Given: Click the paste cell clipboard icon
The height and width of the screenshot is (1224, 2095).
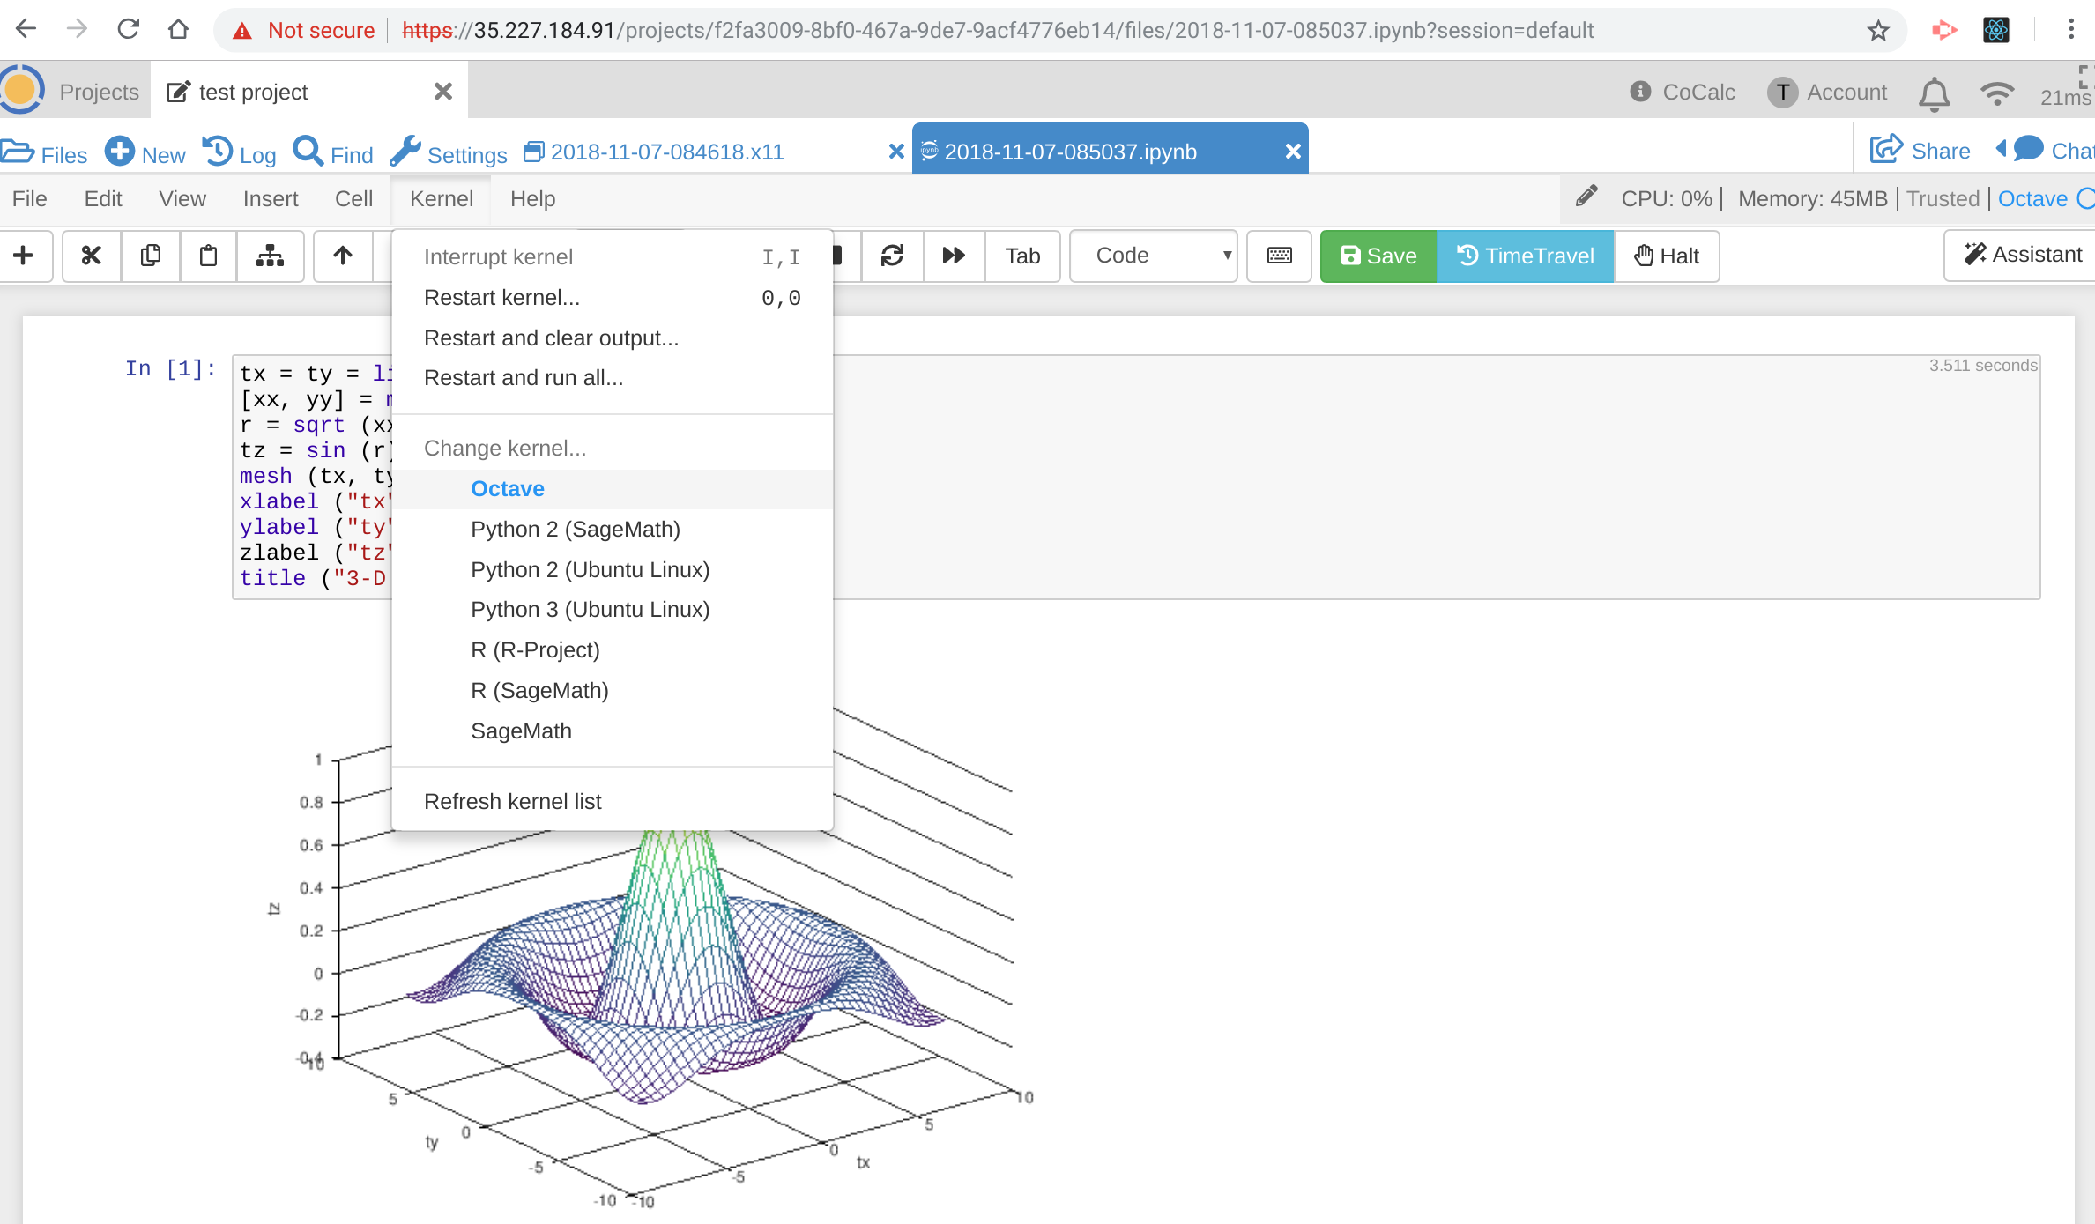Looking at the screenshot, I should pyautogui.click(x=208, y=256).
